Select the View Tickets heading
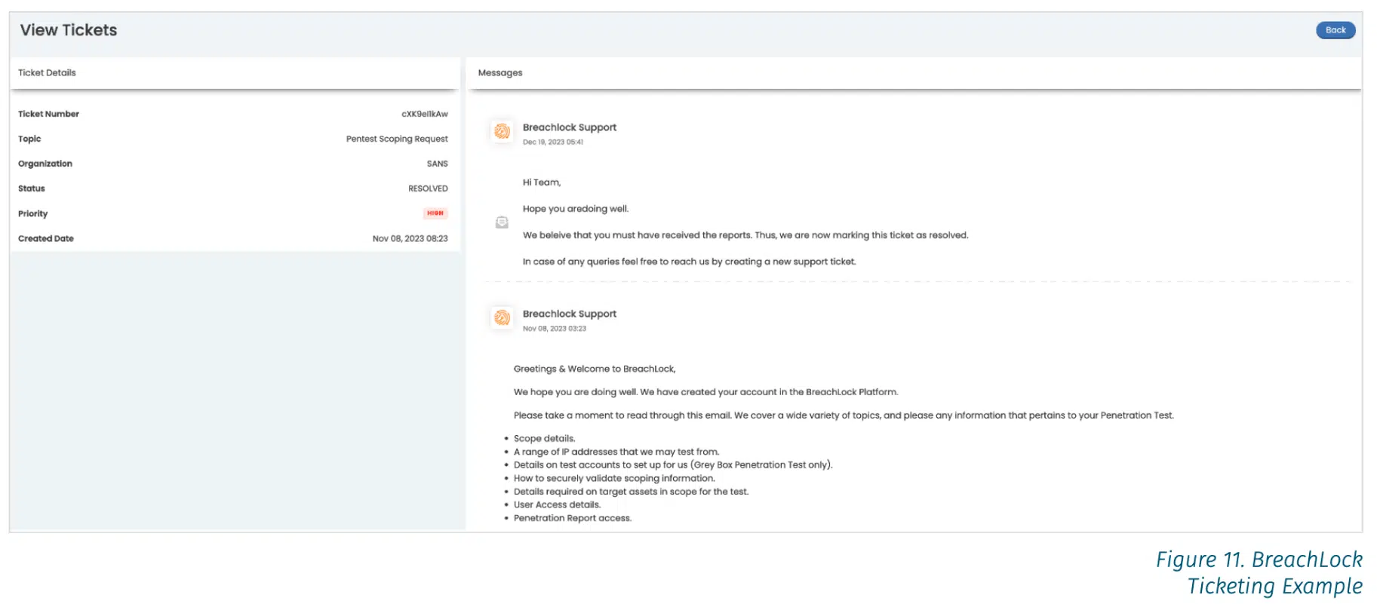 [x=69, y=30]
